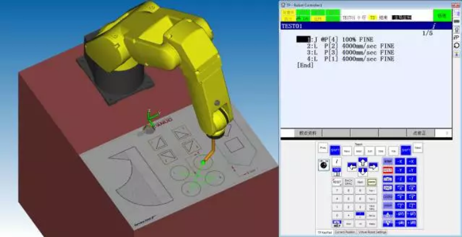Image resolution: width=462 pixels, height=237 pixels.
Task: Jog robot with the -Y key
Action: point(400,170)
